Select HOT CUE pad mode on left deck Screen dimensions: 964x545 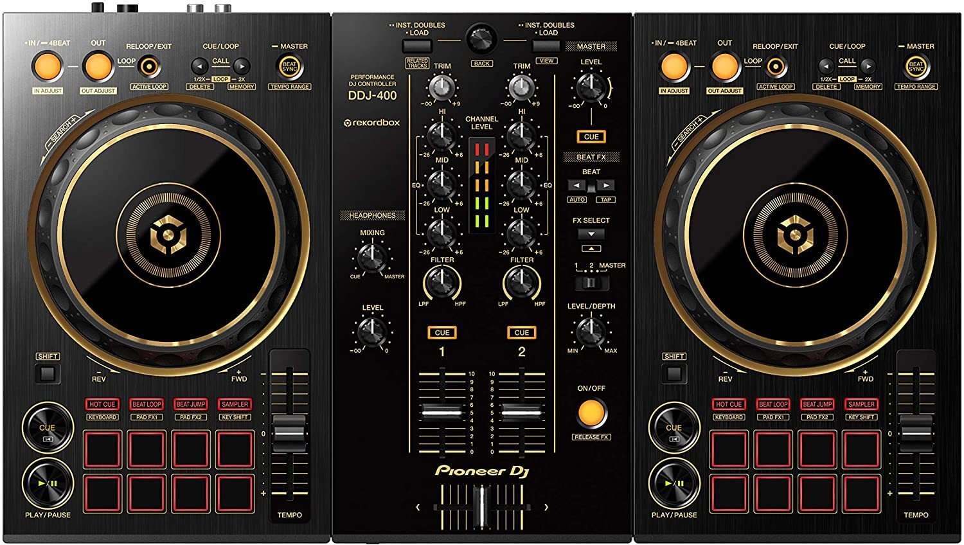(x=102, y=404)
